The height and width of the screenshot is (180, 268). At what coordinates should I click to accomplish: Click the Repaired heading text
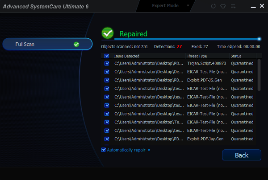pos(133,33)
